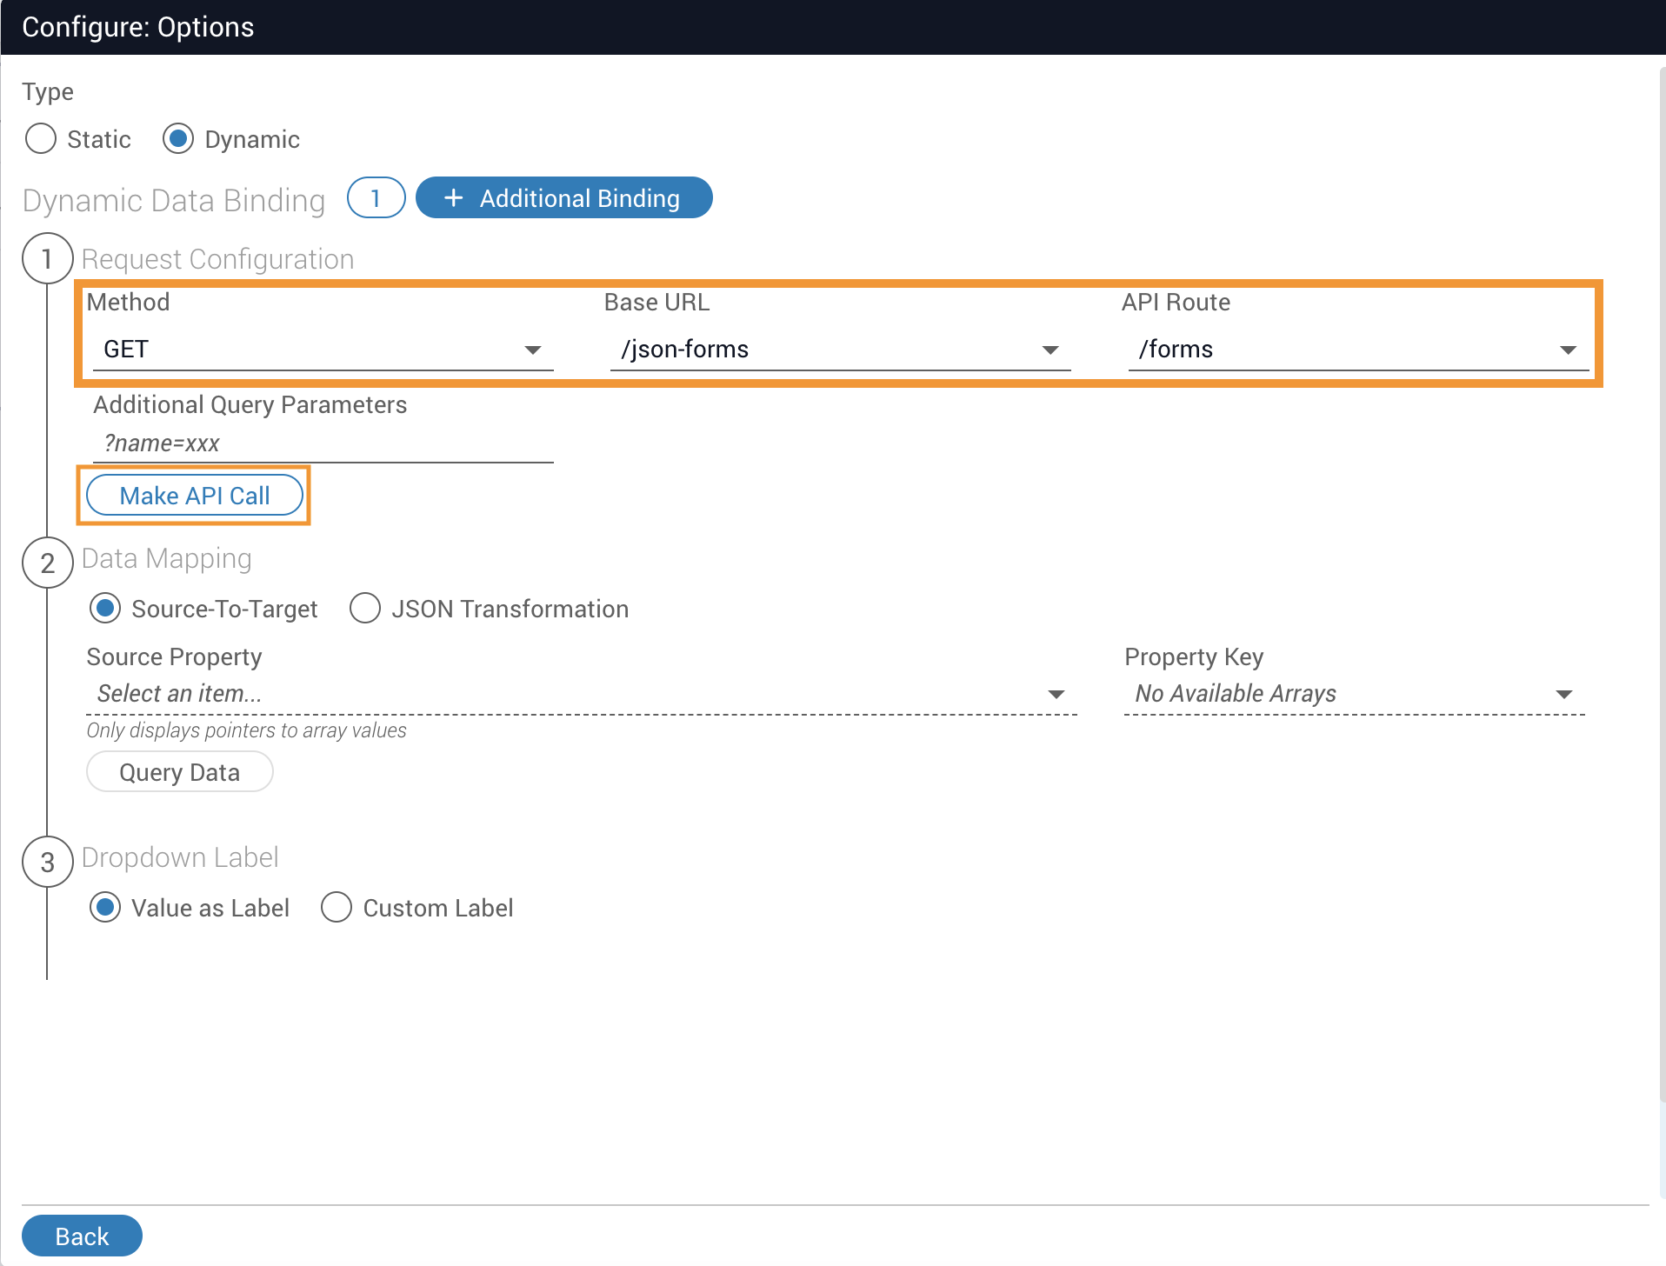Select Custom Label option
Screen dimensions: 1666x1266
pos(337,908)
